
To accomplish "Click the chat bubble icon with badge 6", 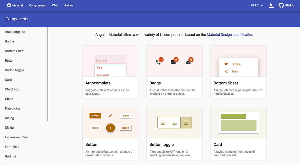I will pyautogui.click(x=173, y=62).
